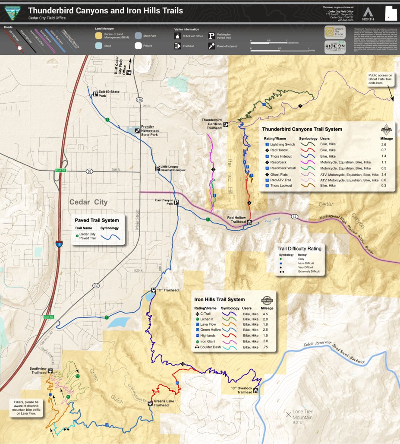Click the Greens Lake Trailhead icon
This screenshot has height=444, width=400.
pos(150,403)
